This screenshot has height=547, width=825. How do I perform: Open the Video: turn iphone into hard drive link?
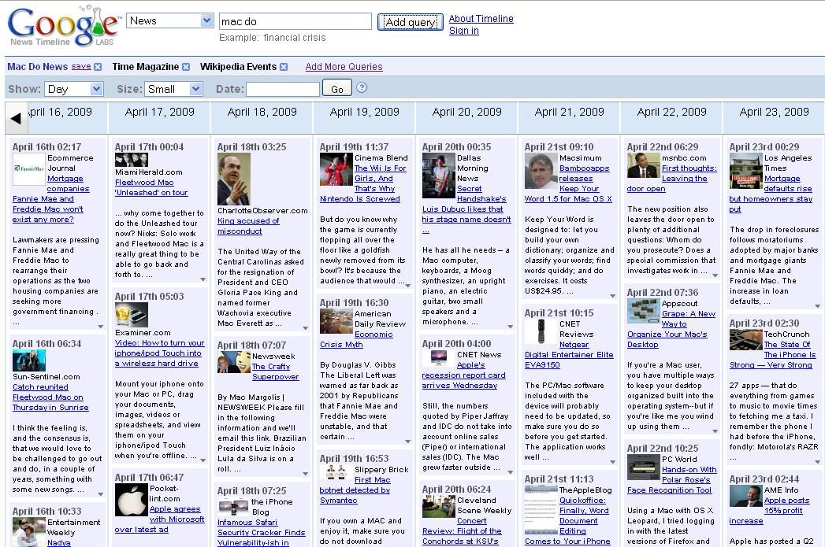(x=159, y=353)
